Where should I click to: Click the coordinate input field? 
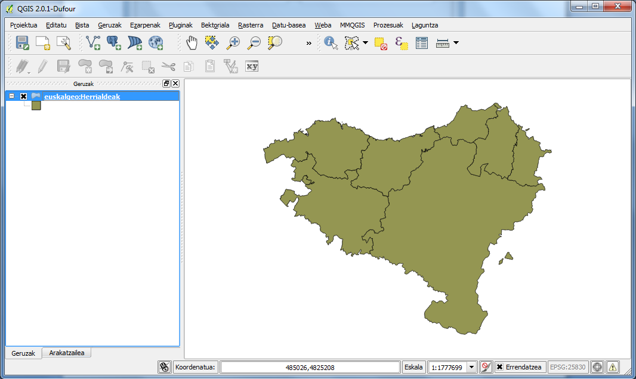pyautogui.click(x=310, y=367)
